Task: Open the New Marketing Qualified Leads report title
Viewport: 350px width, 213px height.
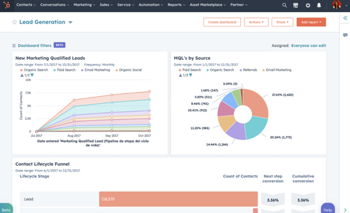Action: tap(50, 58)
